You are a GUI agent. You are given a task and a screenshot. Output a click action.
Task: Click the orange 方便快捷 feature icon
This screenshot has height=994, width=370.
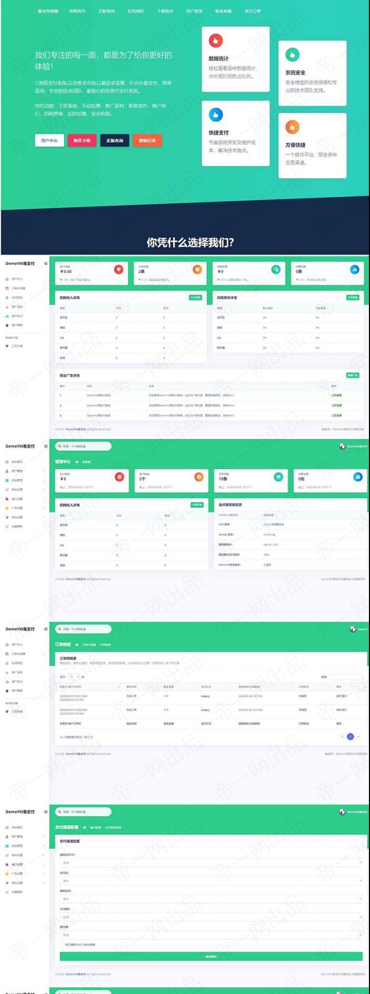tap(292, 127)
